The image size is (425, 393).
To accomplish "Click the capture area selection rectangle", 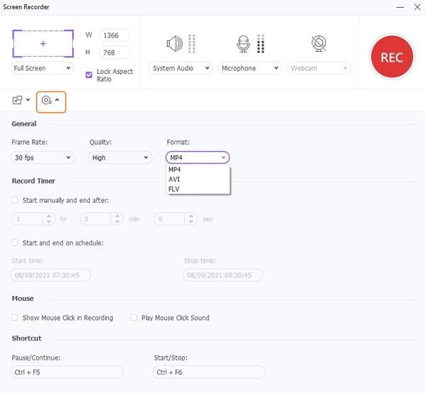I will click(x=42, y=44).
